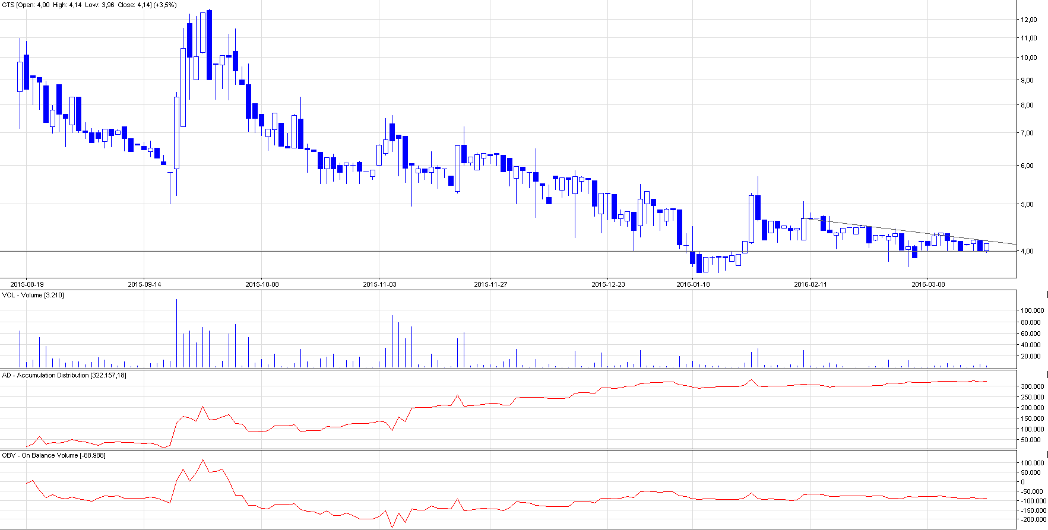Click the 2016-02-11 date marker
The height and width of the screenshot is (530, 1048).
810,284
